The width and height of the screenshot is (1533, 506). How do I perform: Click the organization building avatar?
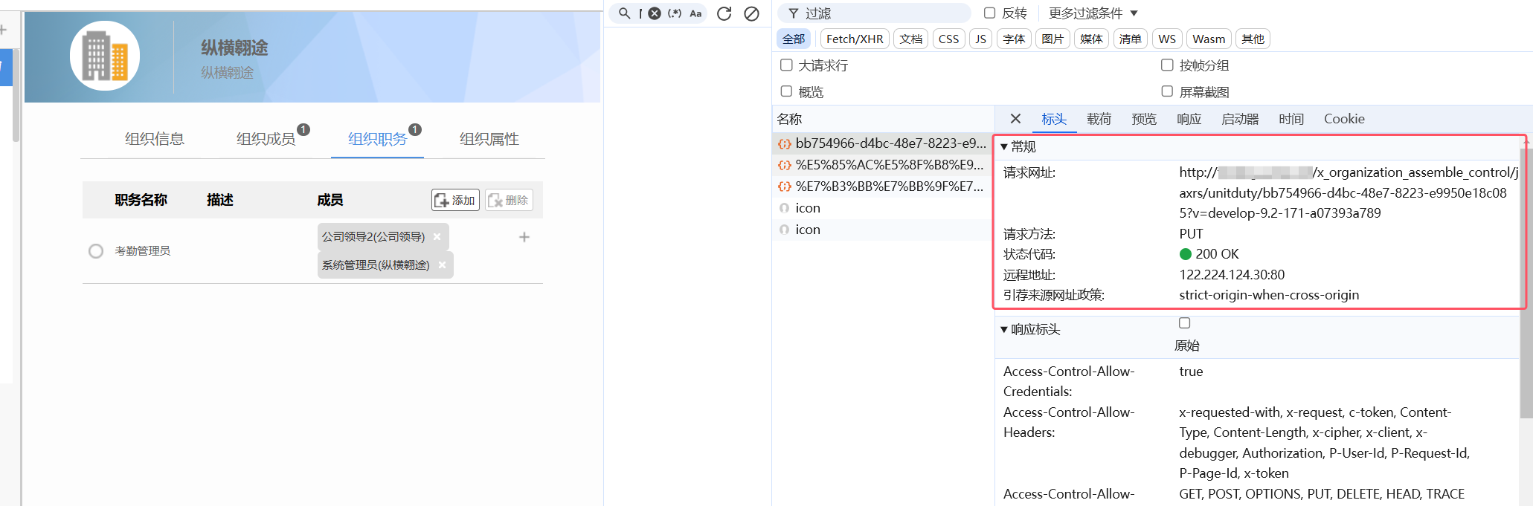[105, 56]
